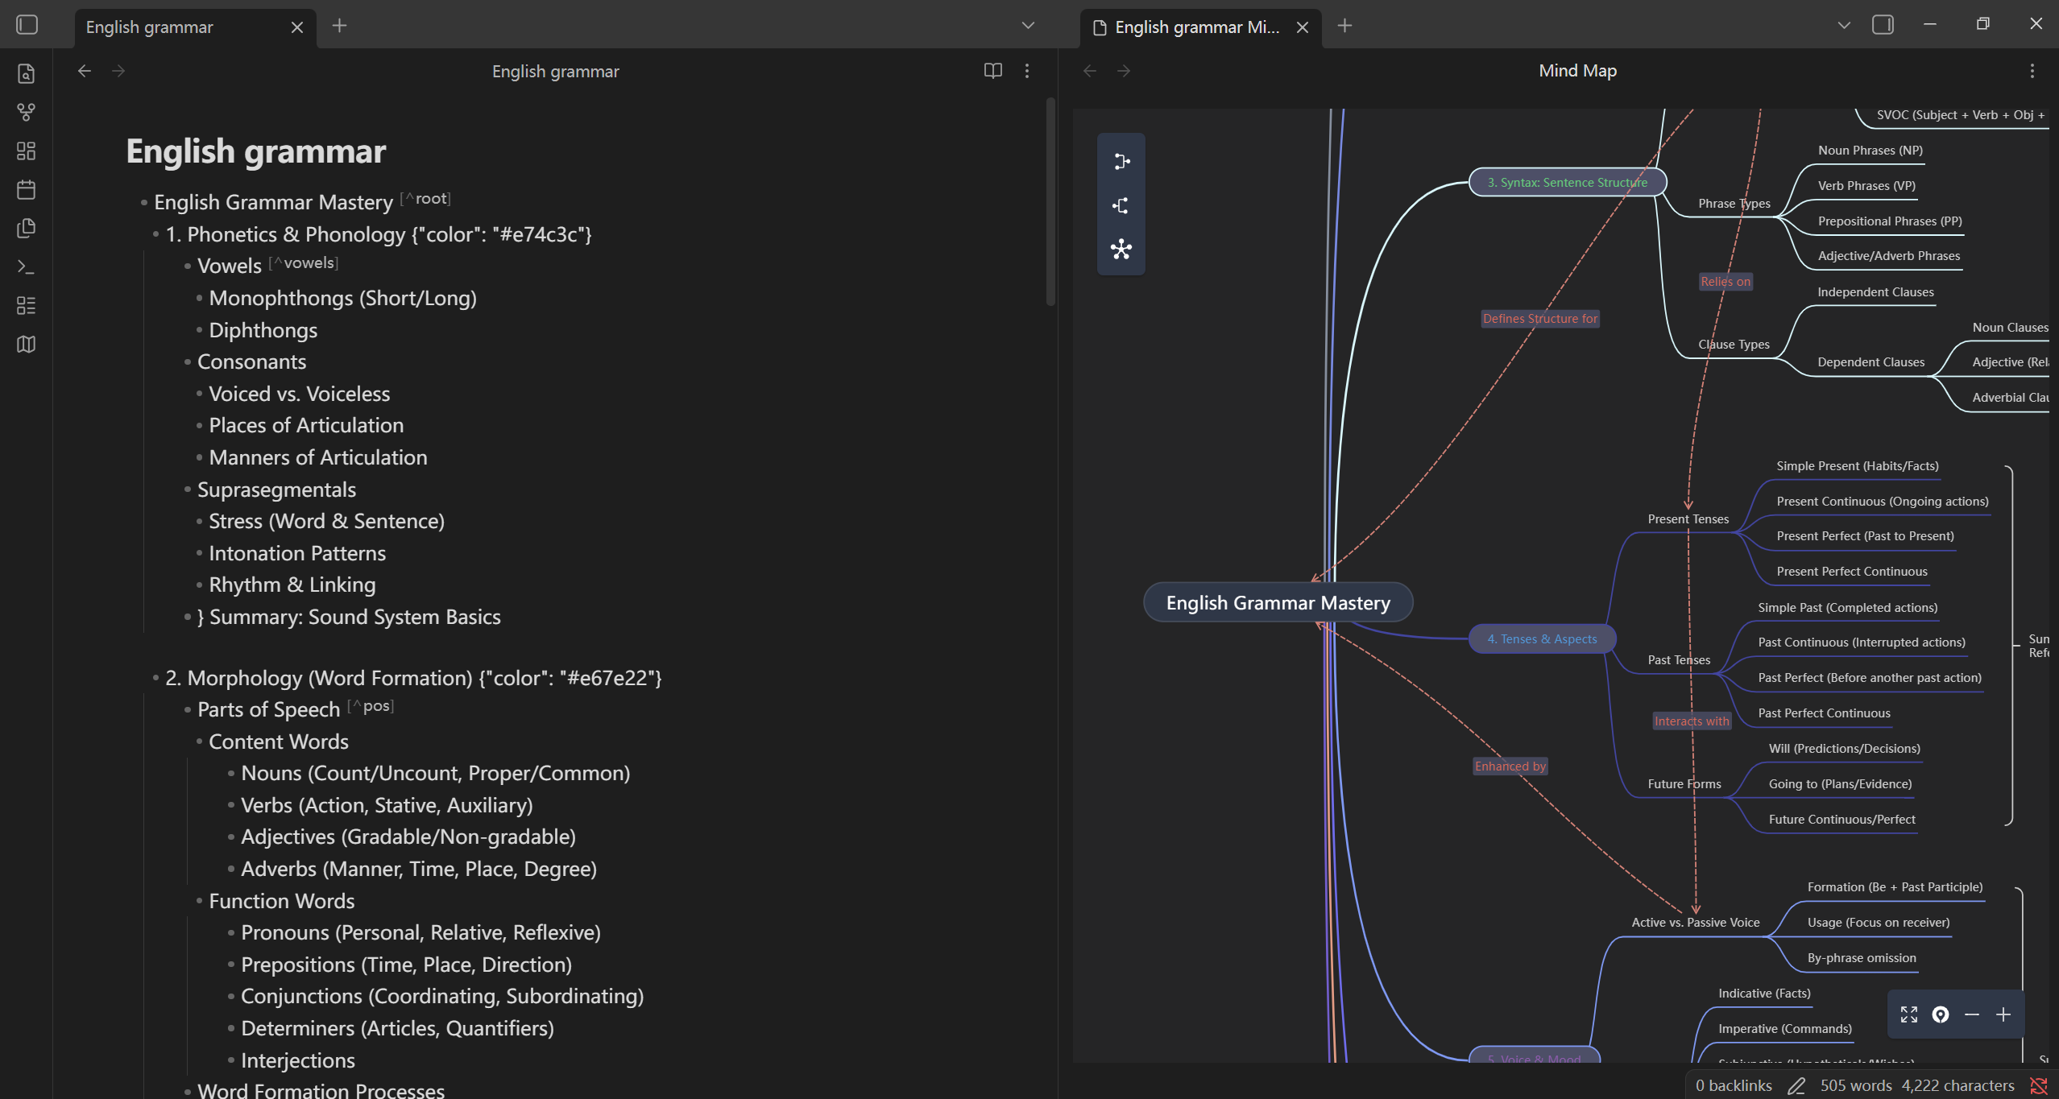Open more options menu for Mind Map pane
The image size is (2059, 1099).
(x=2032, y=71)
